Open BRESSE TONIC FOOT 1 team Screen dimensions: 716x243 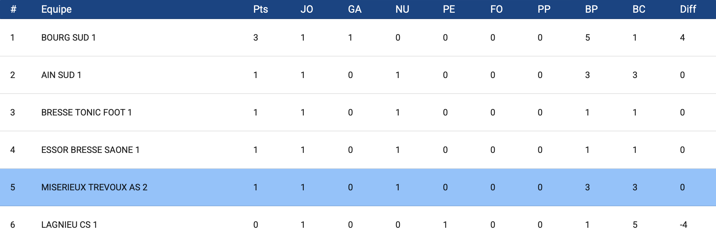[x=86, y=112]
